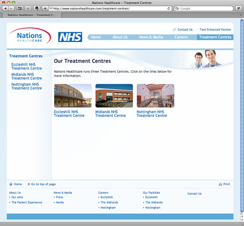
Task: Select Nottingham NHS Treatment Centre in sidebar
Action: 27,86
